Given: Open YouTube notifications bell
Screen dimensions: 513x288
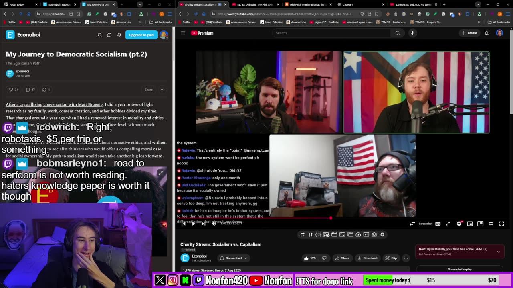Looking at the screenshot, I should (487, 33).
